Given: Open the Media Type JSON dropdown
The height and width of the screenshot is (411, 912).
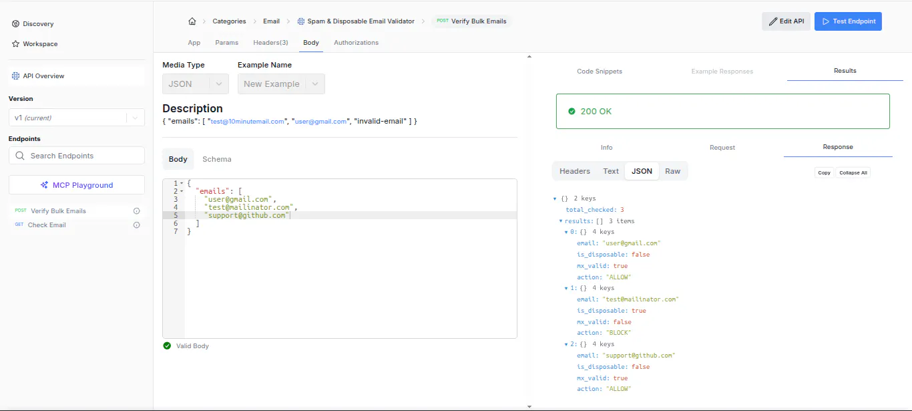Looking at the screenshot, I should pyautogui.click(x=196, y=84).
